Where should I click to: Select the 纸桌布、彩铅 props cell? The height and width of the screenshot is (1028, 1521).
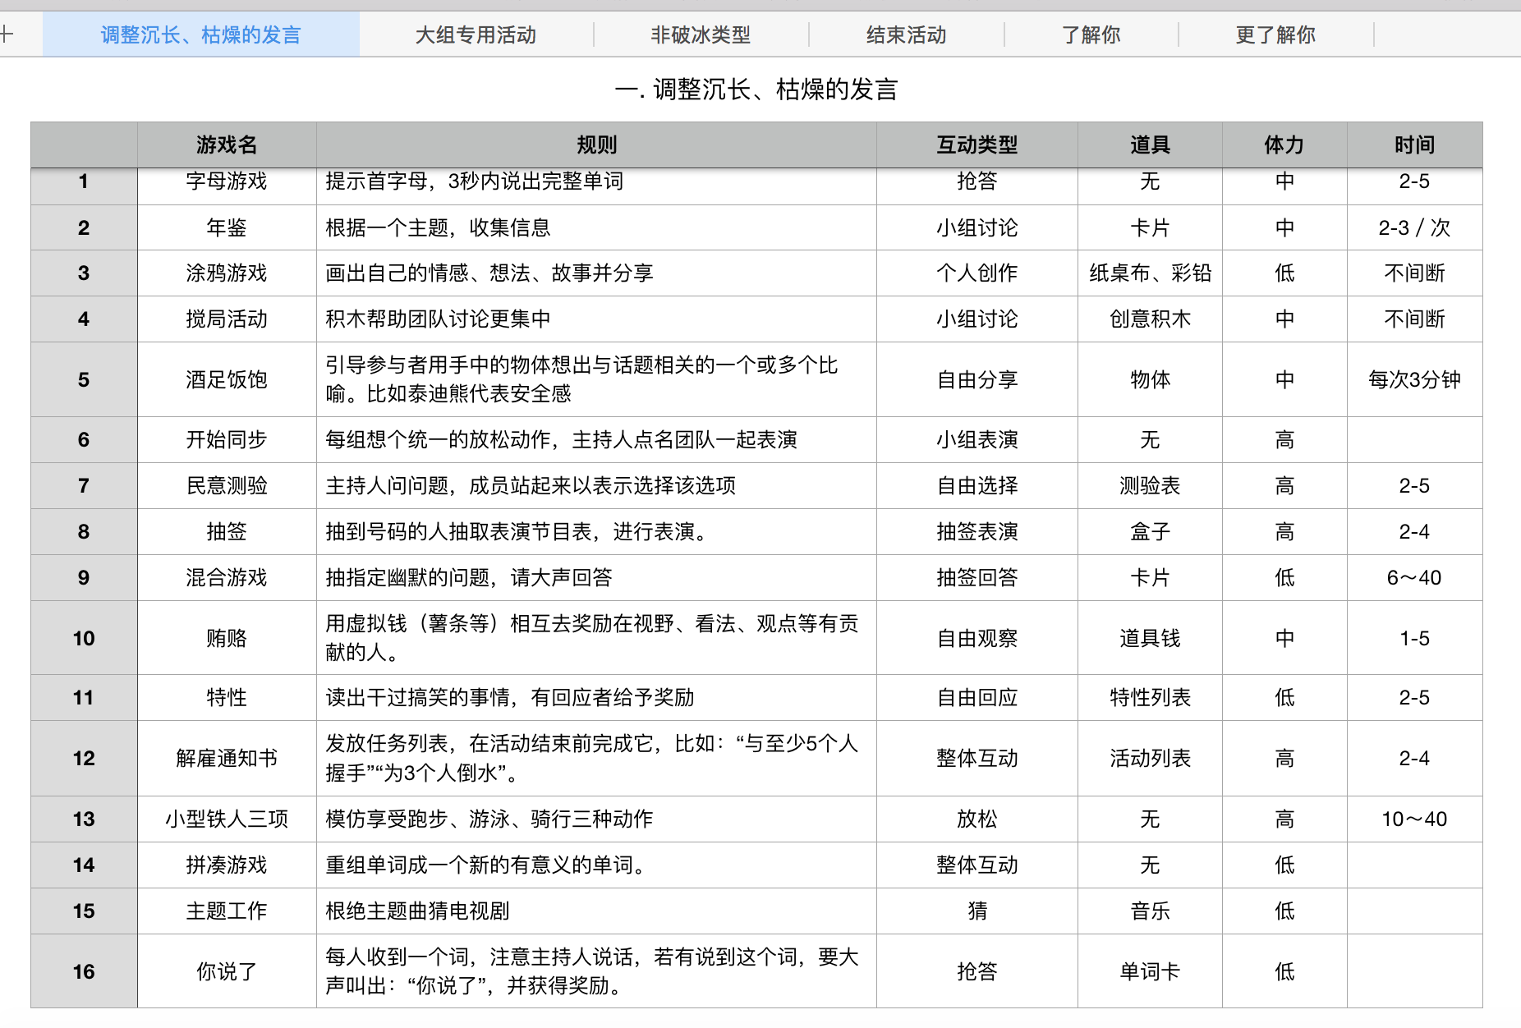point(1150,273)
